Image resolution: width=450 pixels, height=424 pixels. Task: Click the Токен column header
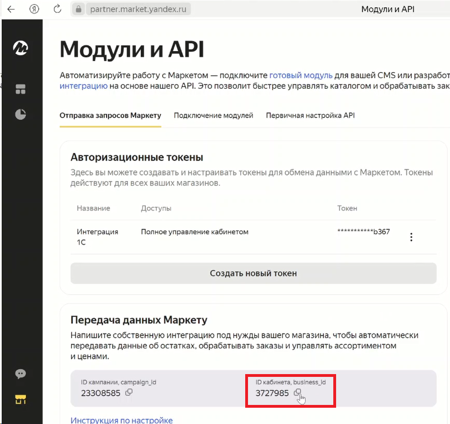click(347, 208)
